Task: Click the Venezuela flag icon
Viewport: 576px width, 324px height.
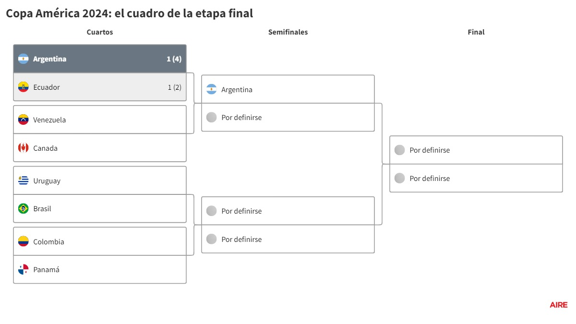Action: [x=24, y=120]
